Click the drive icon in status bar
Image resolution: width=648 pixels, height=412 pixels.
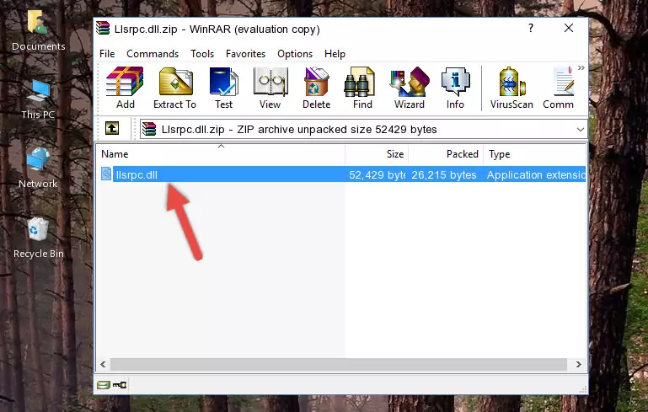tap(104, 385)
